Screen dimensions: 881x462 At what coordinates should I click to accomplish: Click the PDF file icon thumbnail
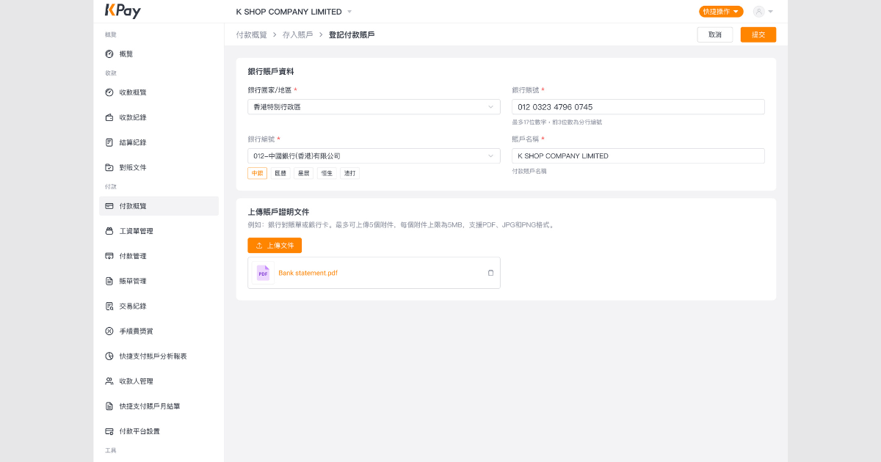[x=263, y=273]
